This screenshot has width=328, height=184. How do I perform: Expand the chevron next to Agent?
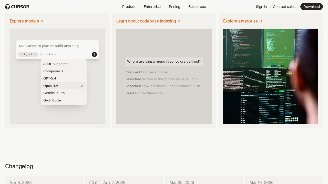[x=35, y=54]
